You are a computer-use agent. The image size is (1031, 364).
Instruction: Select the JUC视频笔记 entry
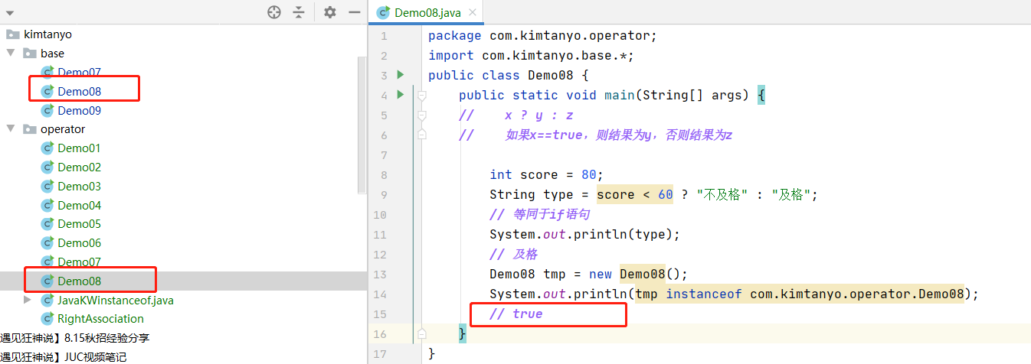63,356
